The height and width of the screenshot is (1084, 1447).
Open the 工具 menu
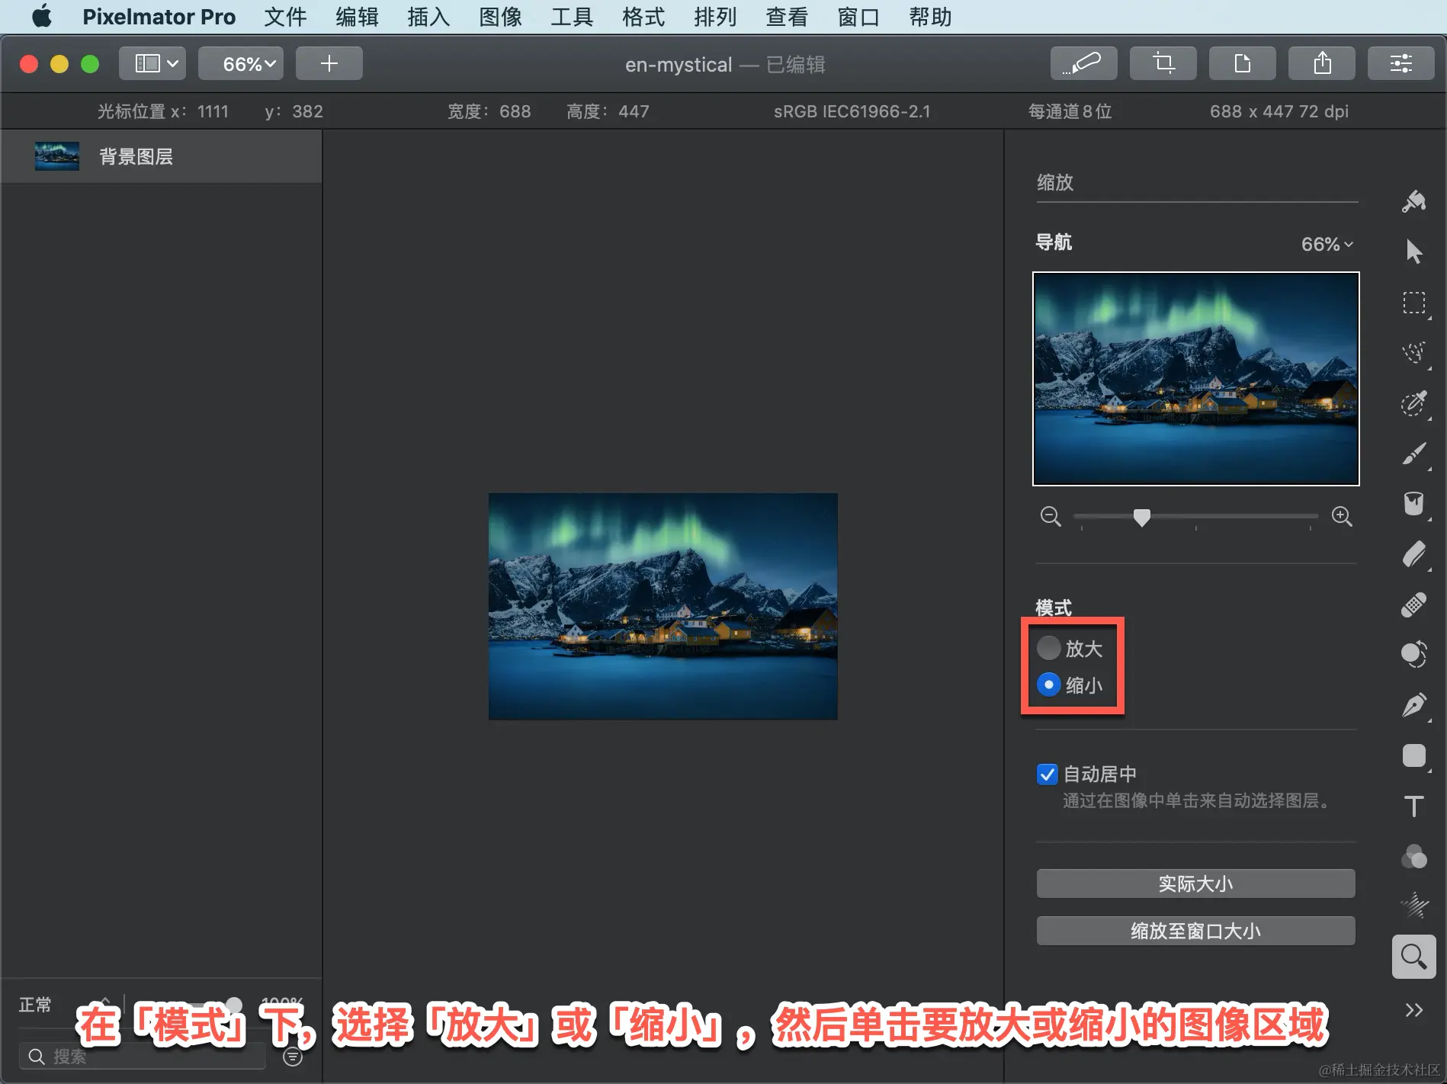[572, 17]
